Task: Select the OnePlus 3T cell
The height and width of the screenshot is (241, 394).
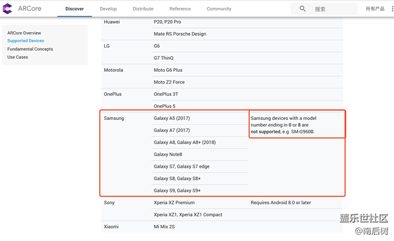Action: tap(166, 94)
